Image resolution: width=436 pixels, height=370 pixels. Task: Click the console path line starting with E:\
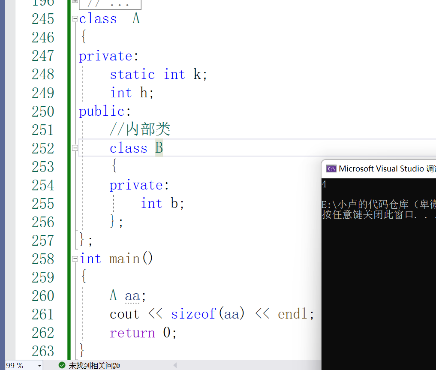(379, 205)
